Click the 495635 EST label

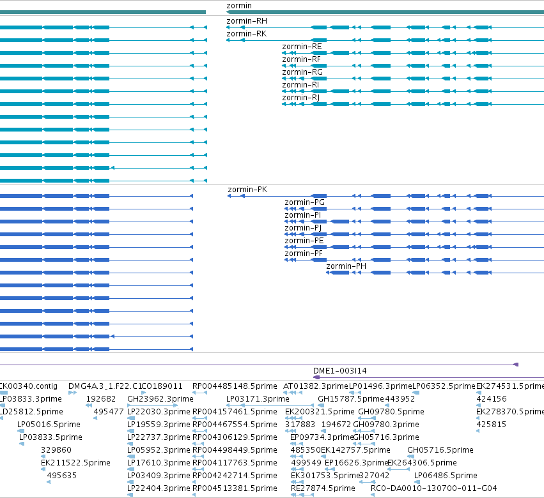tap(62, 476)
